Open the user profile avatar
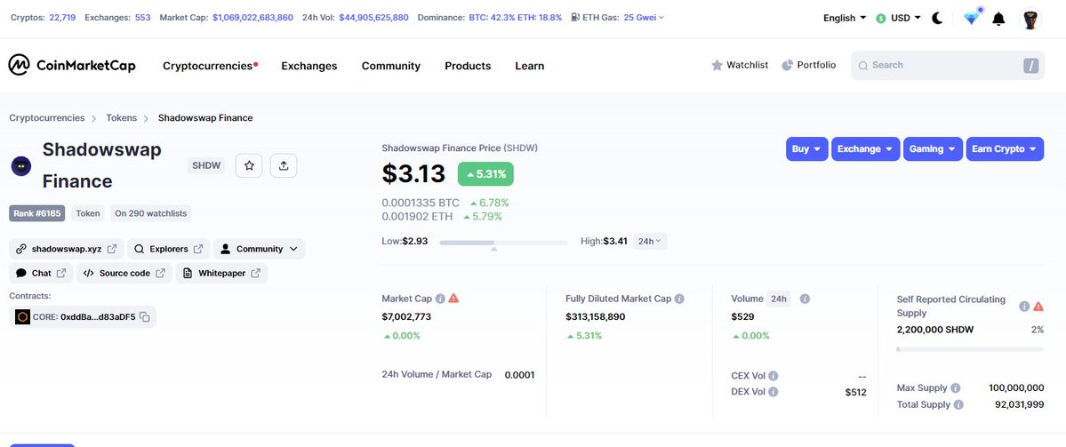The image size is (1066, 447). point(1030,19)
